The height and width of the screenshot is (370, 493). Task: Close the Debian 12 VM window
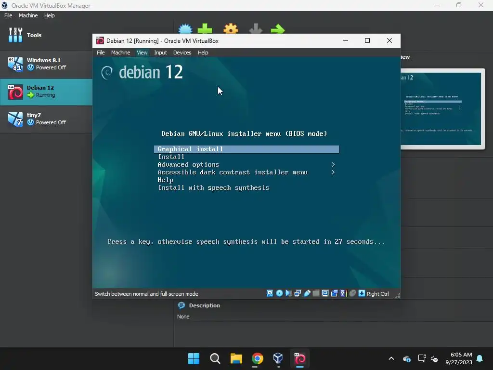pyautogui.click(x=389, y=40)
